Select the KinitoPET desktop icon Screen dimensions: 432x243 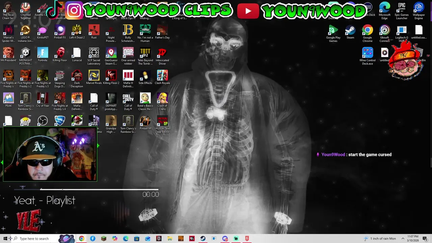[x=43, y=32]
